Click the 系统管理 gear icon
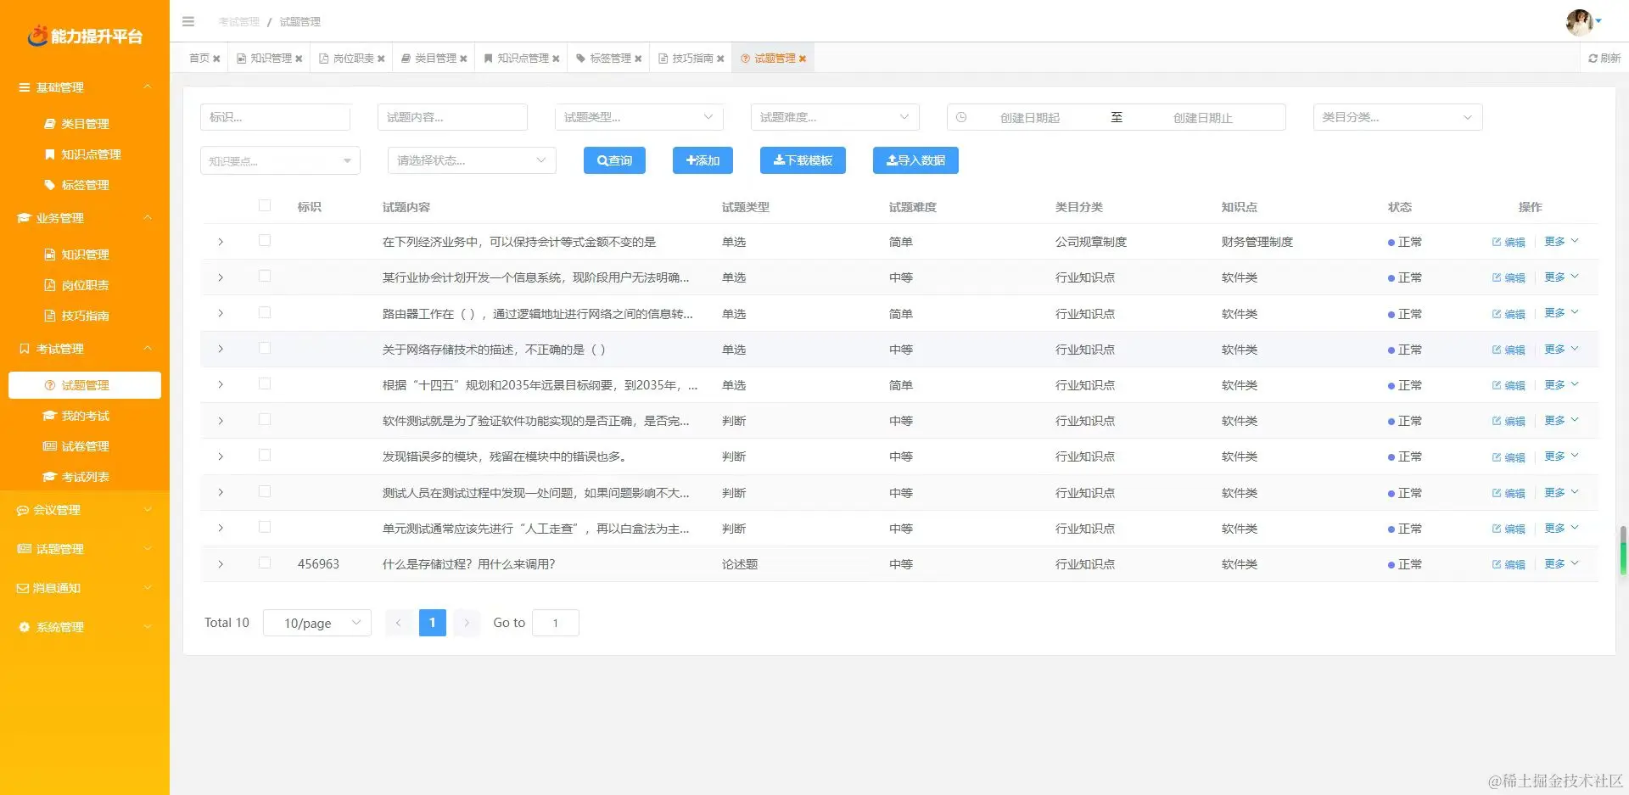The image size is (1629, 795). click(x=23, y=626)
